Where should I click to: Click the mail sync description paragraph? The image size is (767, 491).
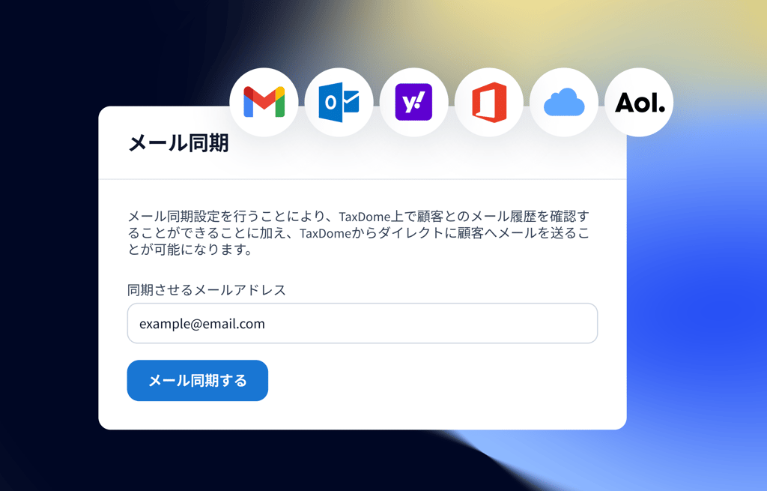pyautogui.click(x=359, y=232)
